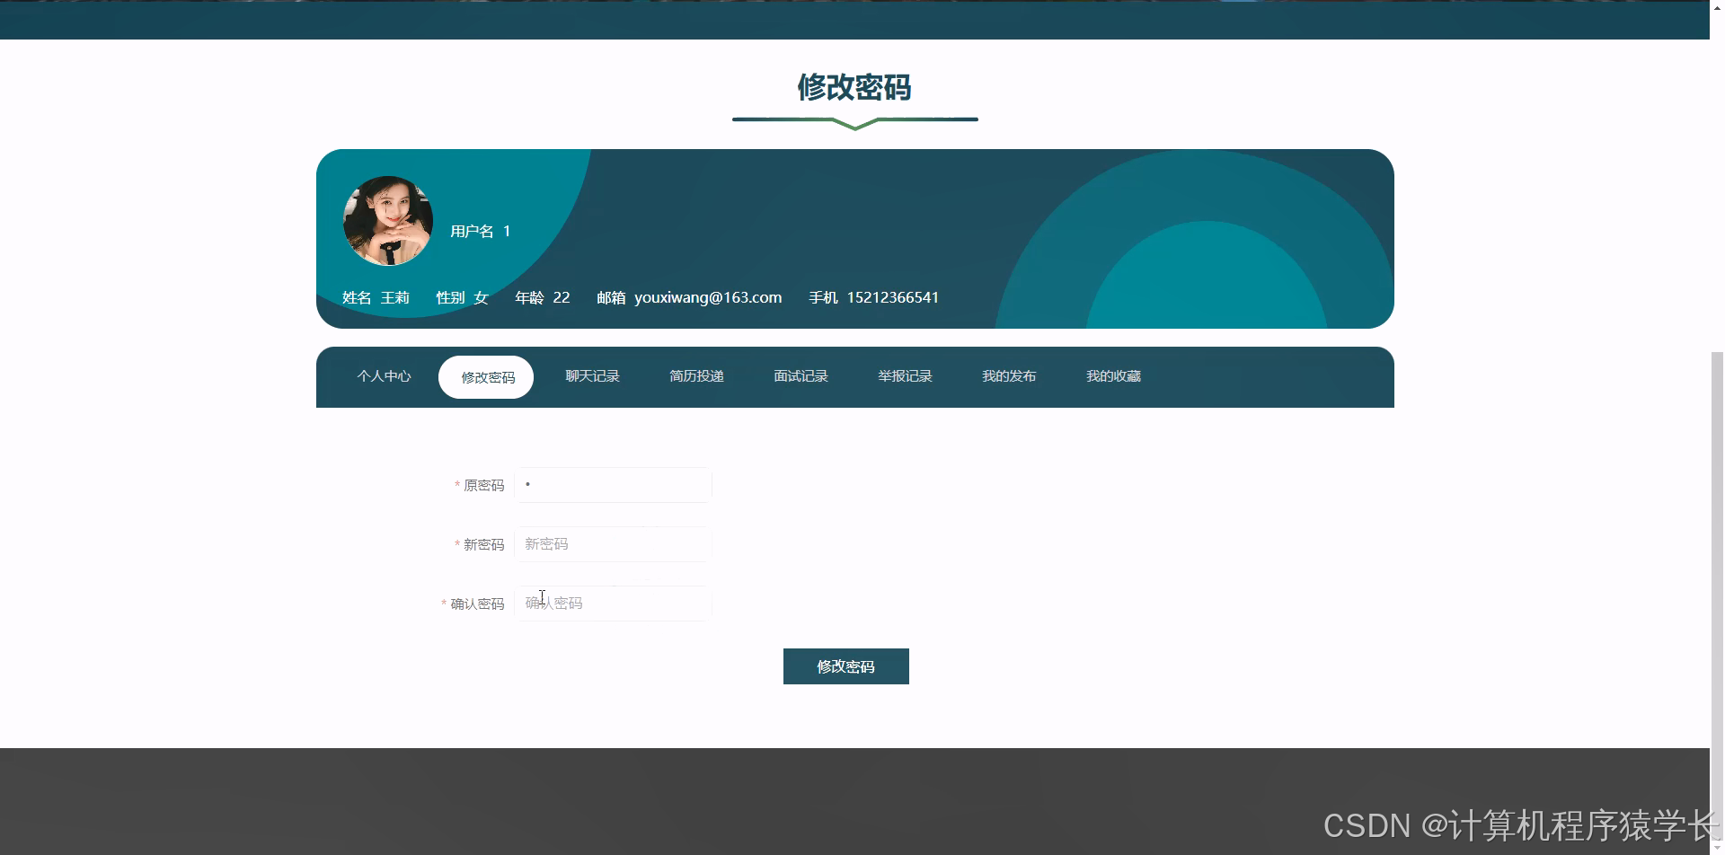Switch to the 我的收藏 tab
Viewport: 1725px width, 855px height.
pos(1113,376)
